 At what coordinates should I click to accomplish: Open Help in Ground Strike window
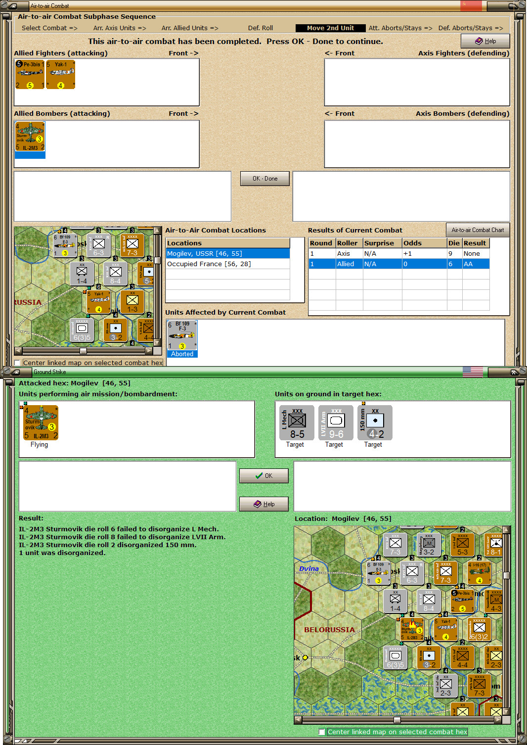264,504
